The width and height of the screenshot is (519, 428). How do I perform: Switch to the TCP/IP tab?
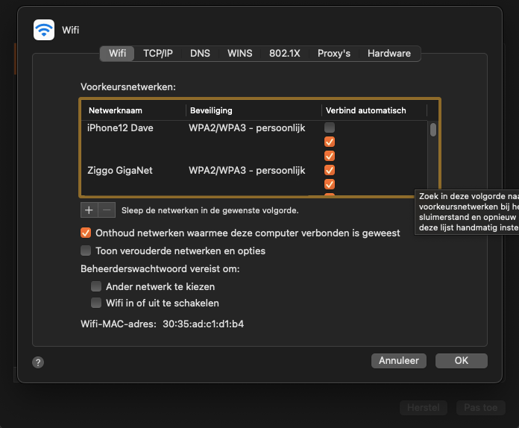158,54
